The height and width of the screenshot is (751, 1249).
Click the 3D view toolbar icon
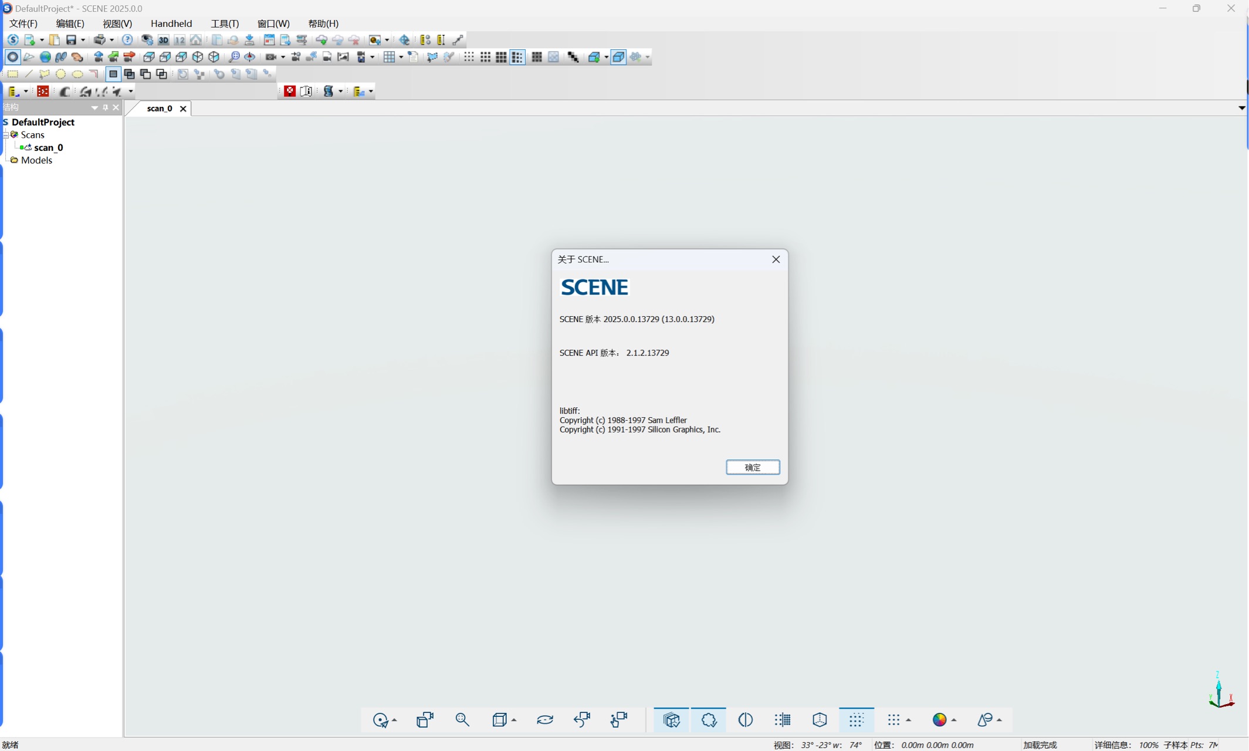click(x=163, y=40)
